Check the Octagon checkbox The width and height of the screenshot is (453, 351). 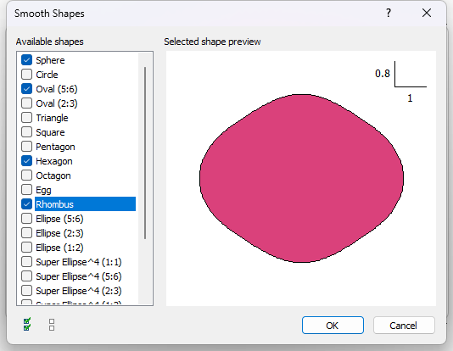(26, 175)
